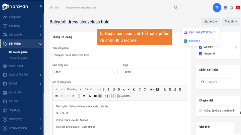Viewport: 241px width, 135px height.
Task: Apply bold formatting in description editor
Action: pyautogui.click(x=103, y=89)
